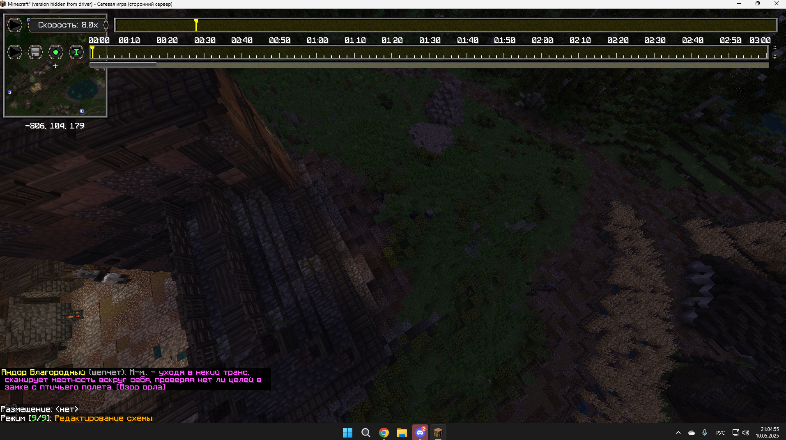Adjust the Скорость 8.0x speed slider
The height and width of the screenshot is (440, 786).
[68, 25]
